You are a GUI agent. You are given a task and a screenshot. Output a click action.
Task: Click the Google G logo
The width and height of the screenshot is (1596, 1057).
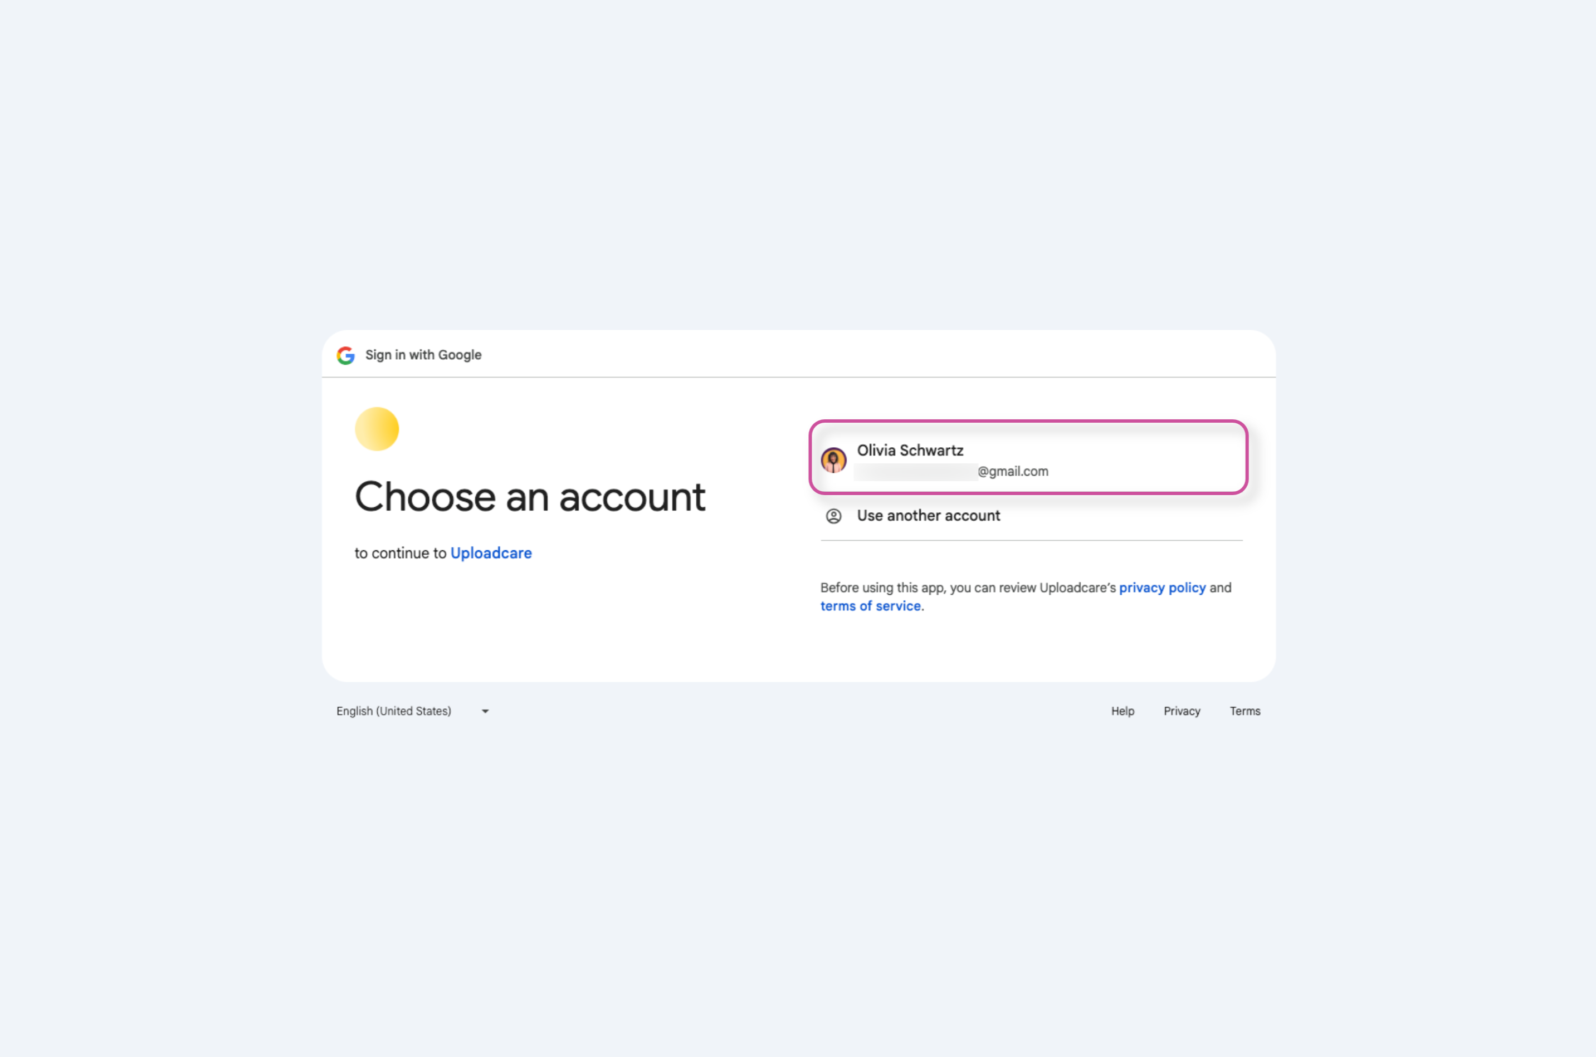pyautogui.click(x=345, y=355)
